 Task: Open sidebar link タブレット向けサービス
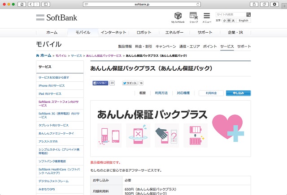point(53,125)
